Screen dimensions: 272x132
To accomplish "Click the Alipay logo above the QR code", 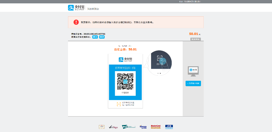I will point(125,59).
